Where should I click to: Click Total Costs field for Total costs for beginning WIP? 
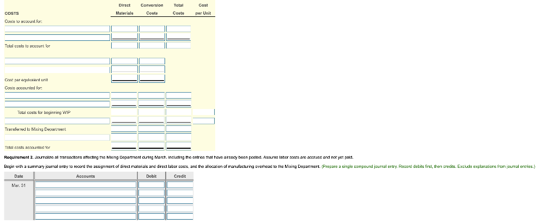[x=179, y=112]
